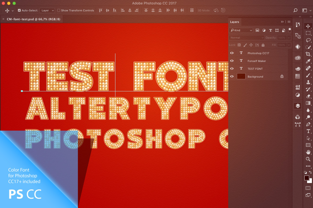Hide the Fonself Maker layer
The width and height of the screenshot is (313, 208).
pos(232,61)
